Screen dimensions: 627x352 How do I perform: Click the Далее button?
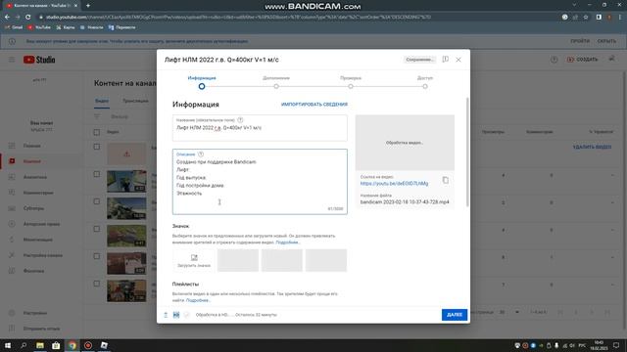click(x=455, y=315)
